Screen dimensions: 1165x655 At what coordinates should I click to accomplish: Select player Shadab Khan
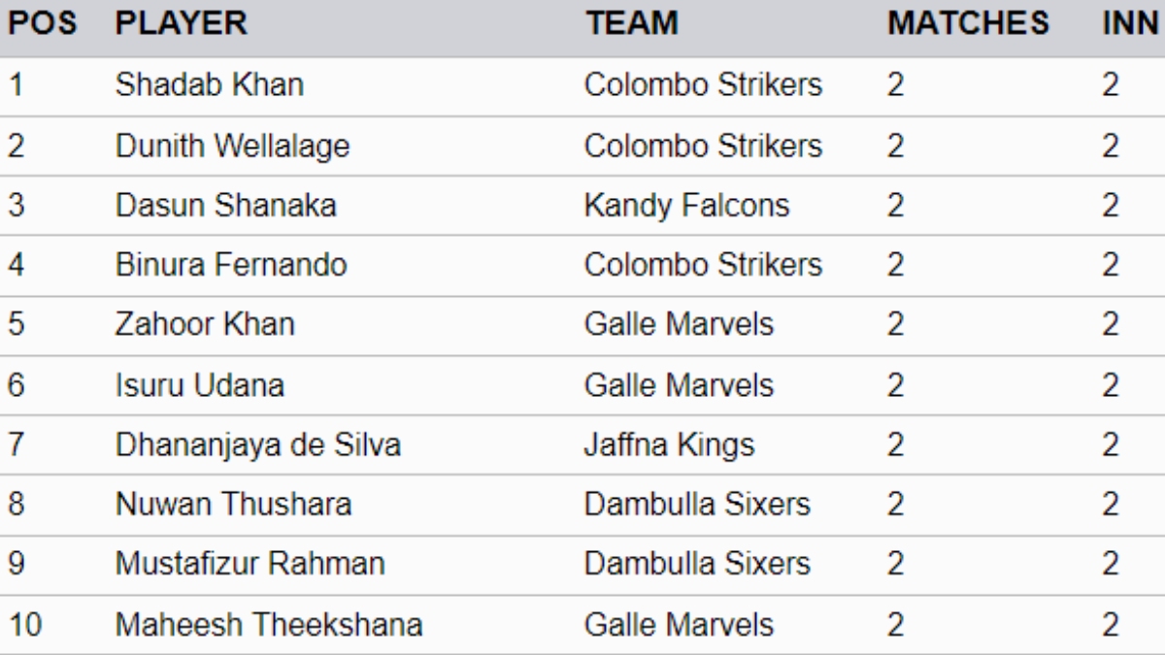209,85
